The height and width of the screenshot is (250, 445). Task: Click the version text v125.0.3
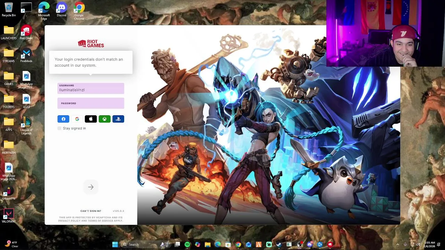click(x=118, y=211)
